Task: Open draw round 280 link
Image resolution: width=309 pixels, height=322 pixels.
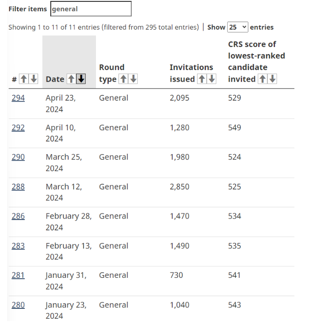Action: pyautogui.click(x=18, y=305)
